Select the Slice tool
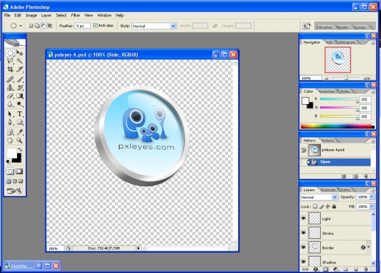 click(x=20, y=69)
